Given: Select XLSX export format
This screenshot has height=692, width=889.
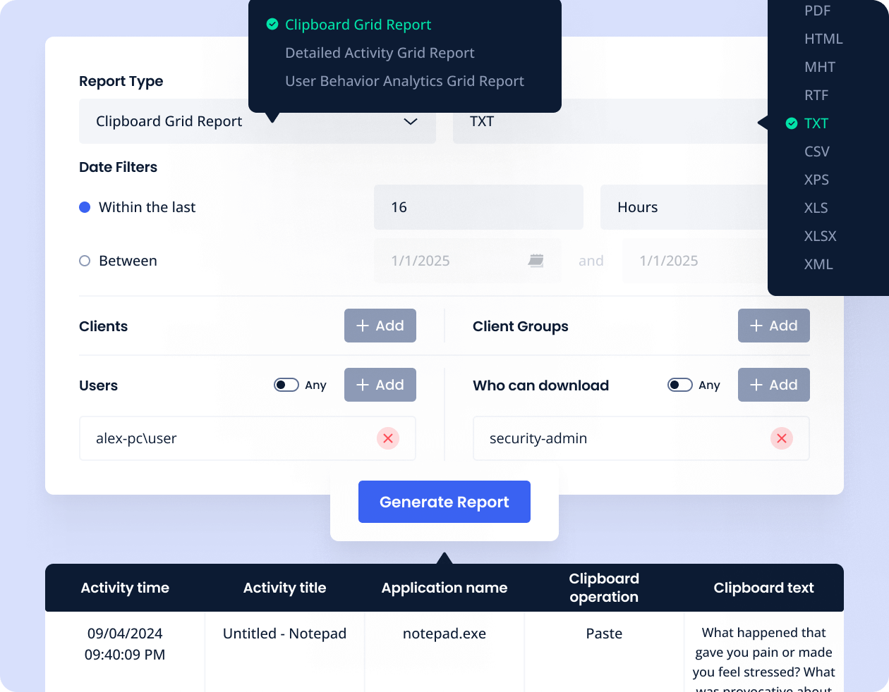Looking at the screenshot, I should click(821, 236).
